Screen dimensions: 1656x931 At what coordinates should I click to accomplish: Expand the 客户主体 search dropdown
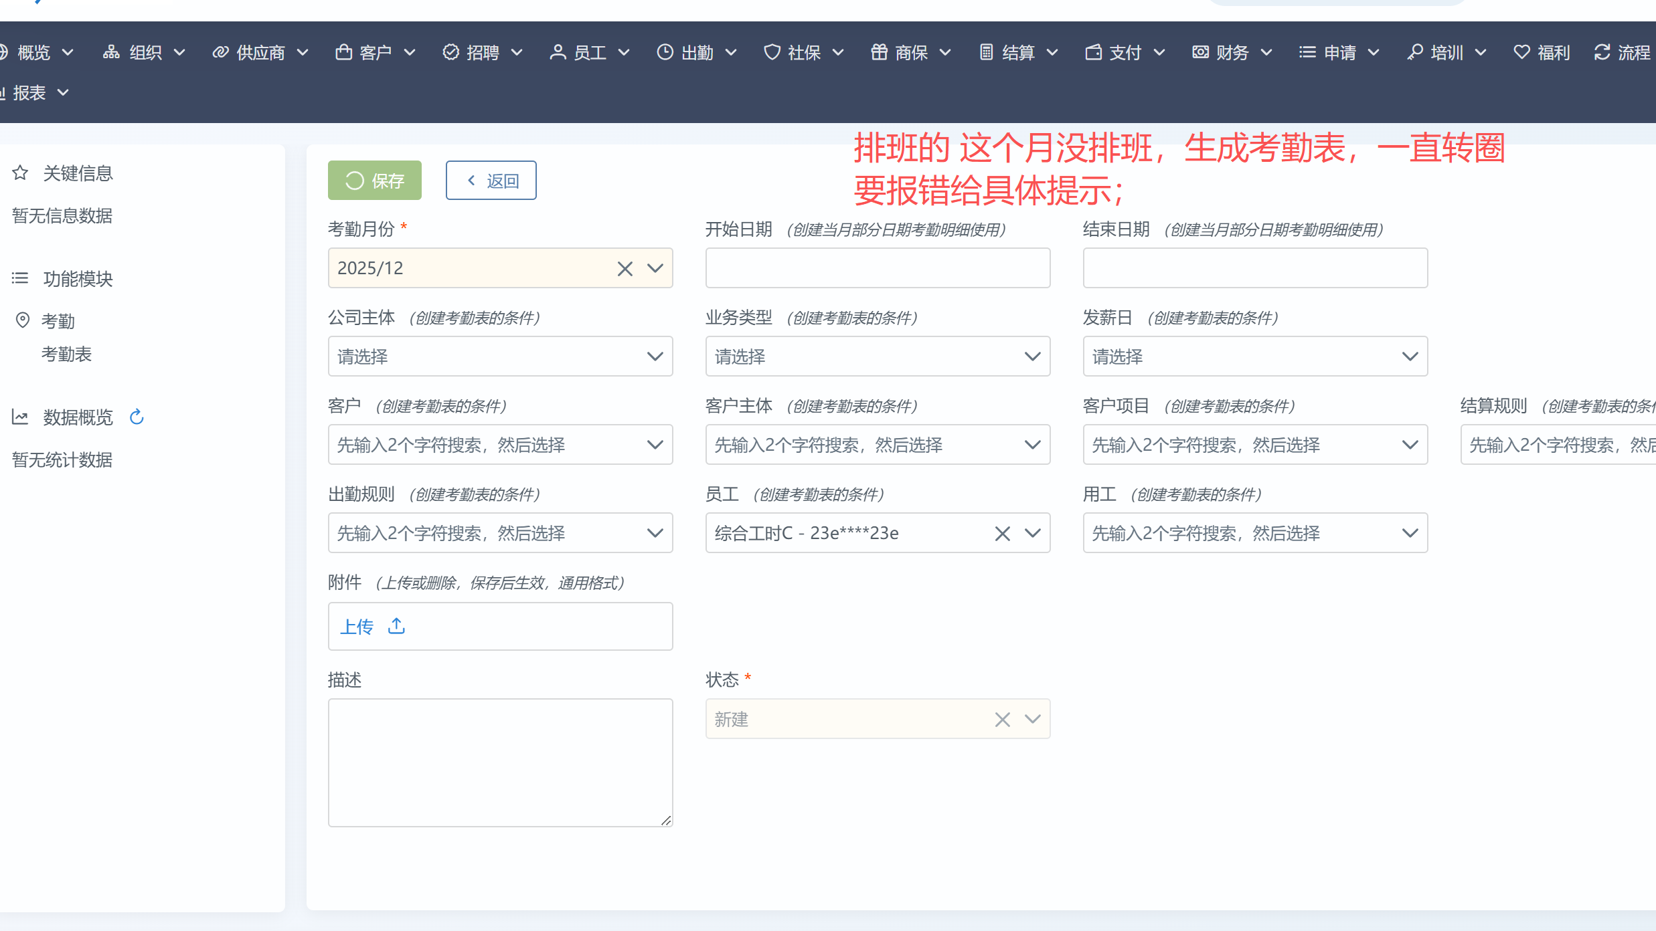click(878, 445)
